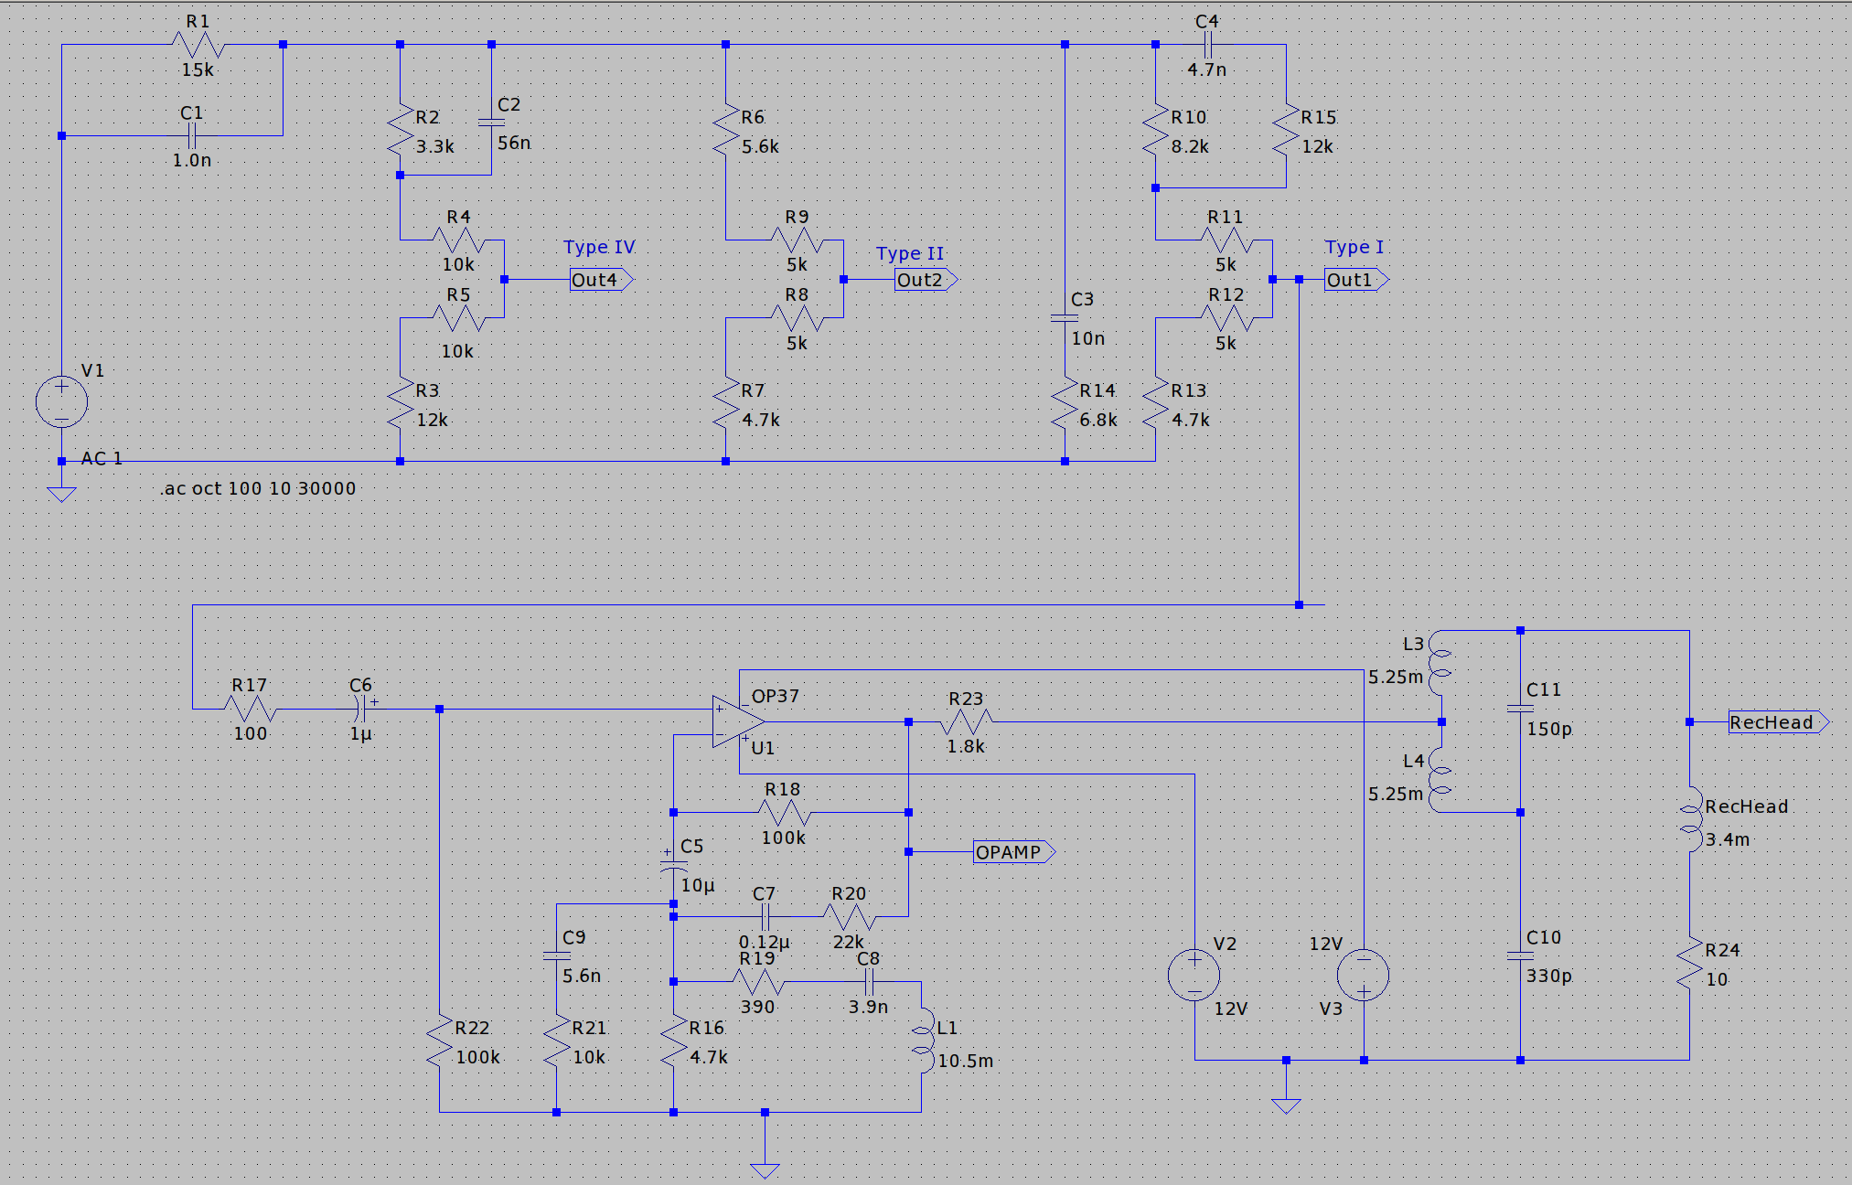Click resistor R23 1.8k symbol
Screen dimensions: 1852x1185
966,722
